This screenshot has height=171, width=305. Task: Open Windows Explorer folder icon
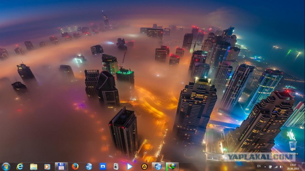[34, 167]
